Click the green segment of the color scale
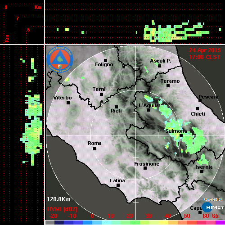Screen dimensions: 225x225 pos(135,222)
